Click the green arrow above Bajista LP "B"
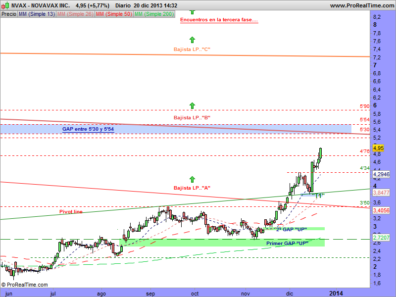 pos(192,105)
